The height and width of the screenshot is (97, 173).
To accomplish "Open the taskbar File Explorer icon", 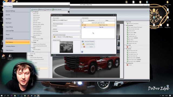I will coord(15,96).
